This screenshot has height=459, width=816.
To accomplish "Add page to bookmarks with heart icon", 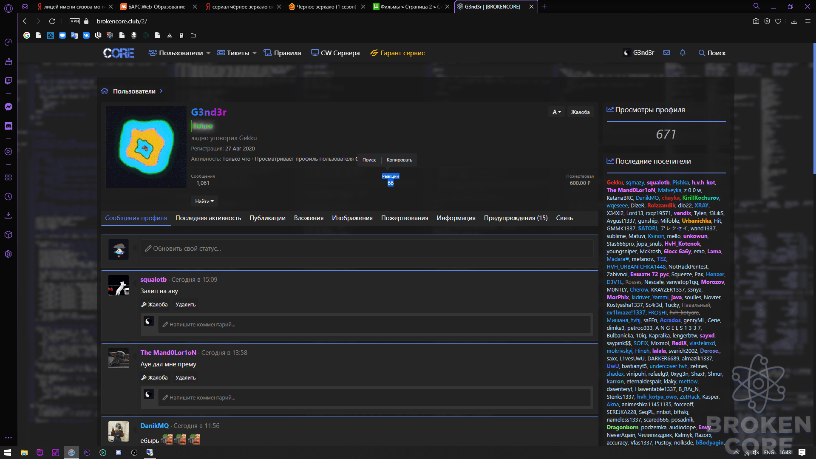I will pyautogui.click(x=778, y=21).
